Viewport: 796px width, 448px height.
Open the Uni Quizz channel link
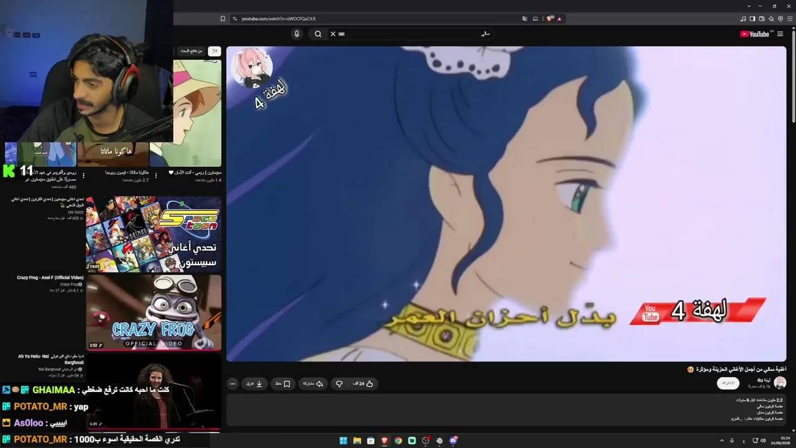coord(76,212)
